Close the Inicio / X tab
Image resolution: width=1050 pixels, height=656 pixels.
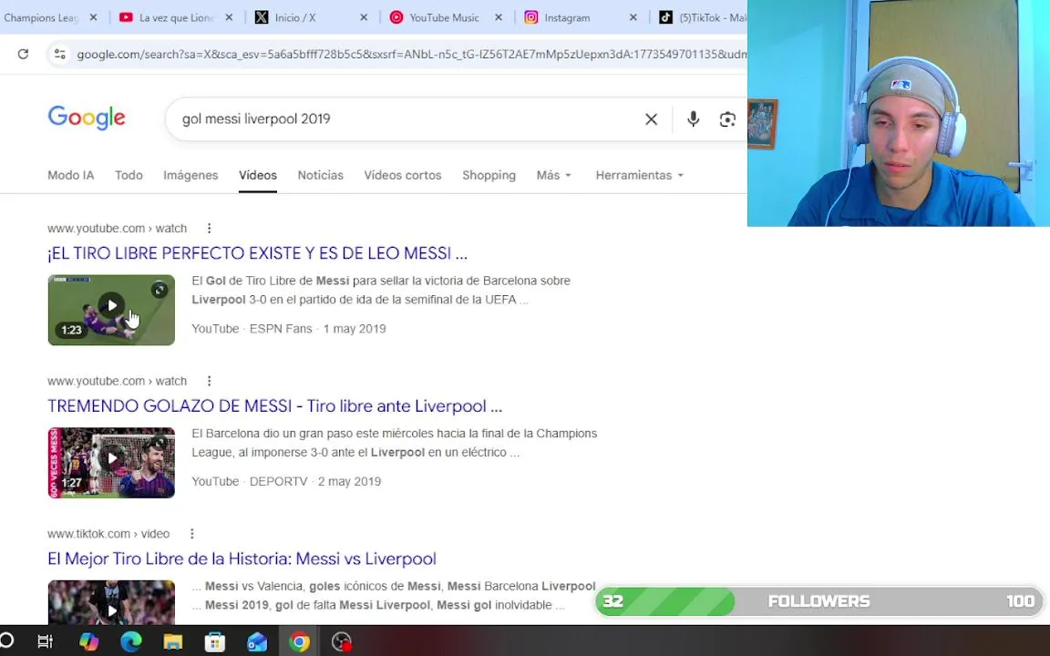[364, 17]
